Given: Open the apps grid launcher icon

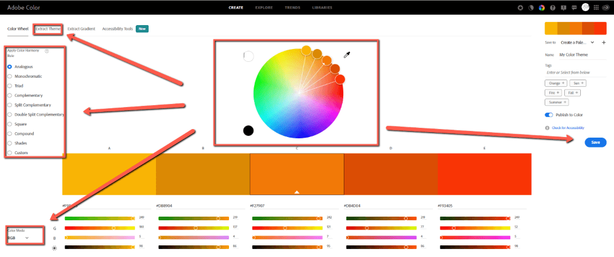Looking at the screenshot, I should (x=596, y=7).
